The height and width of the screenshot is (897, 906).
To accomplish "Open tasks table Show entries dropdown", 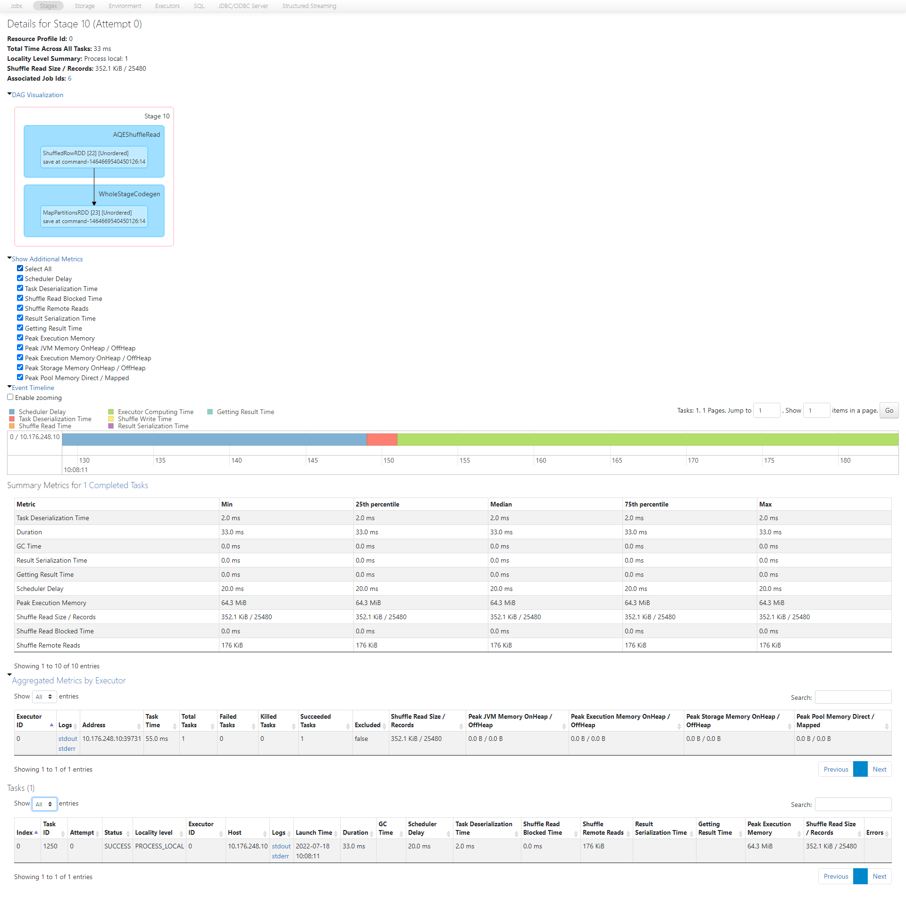I will 44,804.
